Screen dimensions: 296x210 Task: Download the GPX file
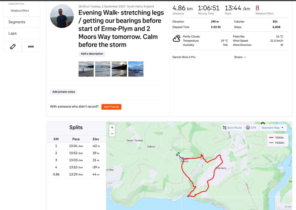tap(251, 128)
